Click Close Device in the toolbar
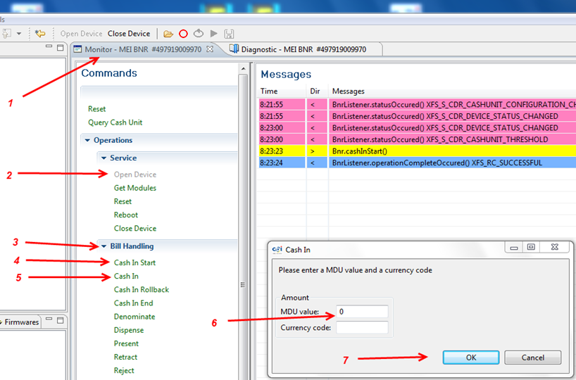The width and height of the screenshot is (576, 380). pyautogui.click(x=129, y=34)
